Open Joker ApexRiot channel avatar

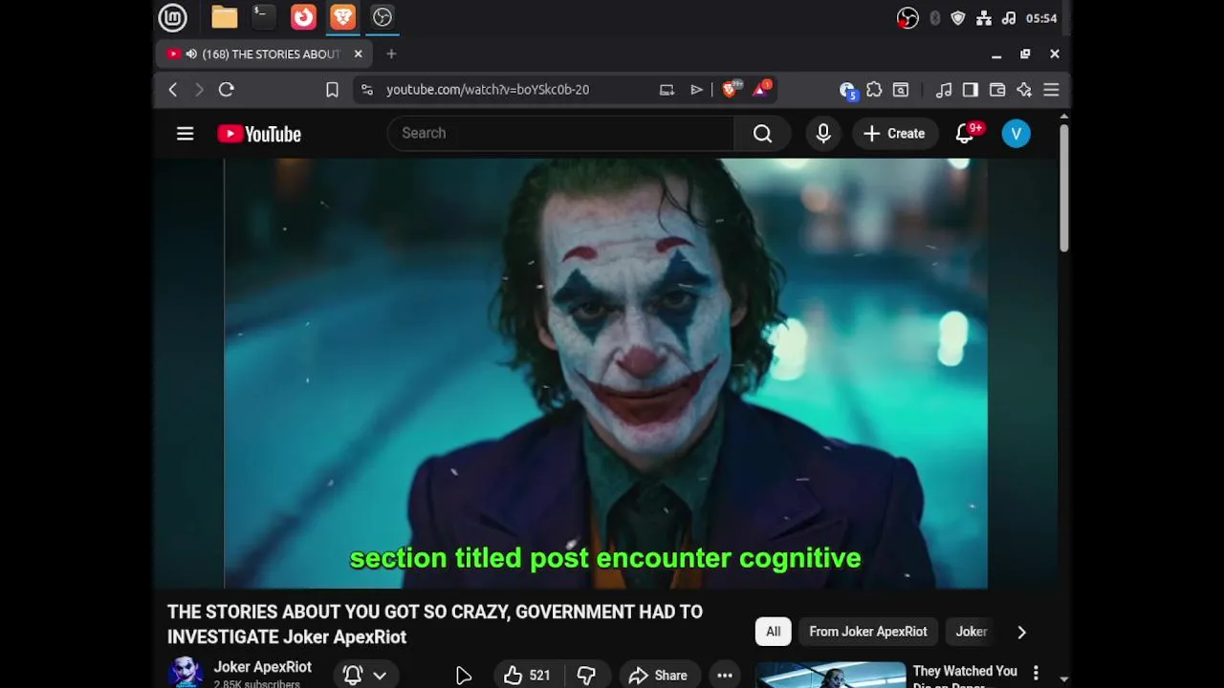(185, 673)
